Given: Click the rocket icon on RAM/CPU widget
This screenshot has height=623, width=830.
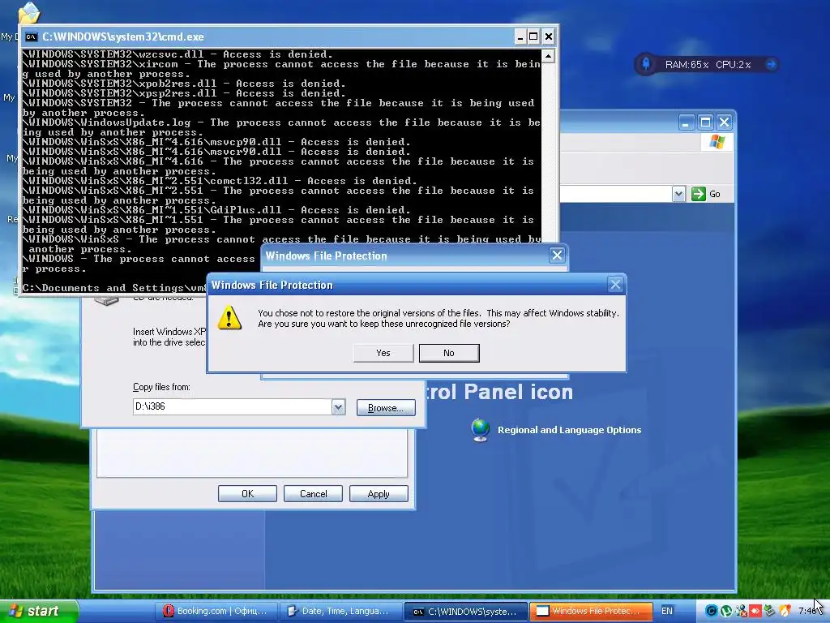Looking at the screenshot, I should pos(646,64).
